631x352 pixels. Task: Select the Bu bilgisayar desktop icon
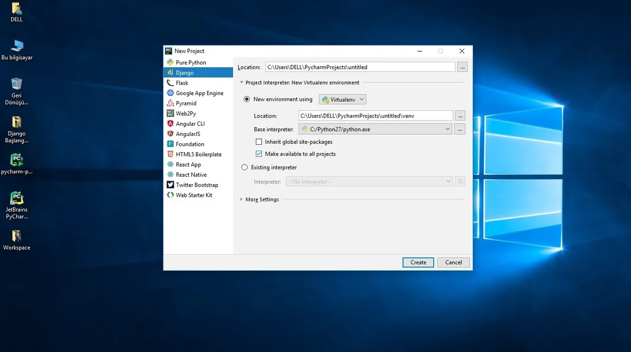pyautogui.click(x=17, y=46)
